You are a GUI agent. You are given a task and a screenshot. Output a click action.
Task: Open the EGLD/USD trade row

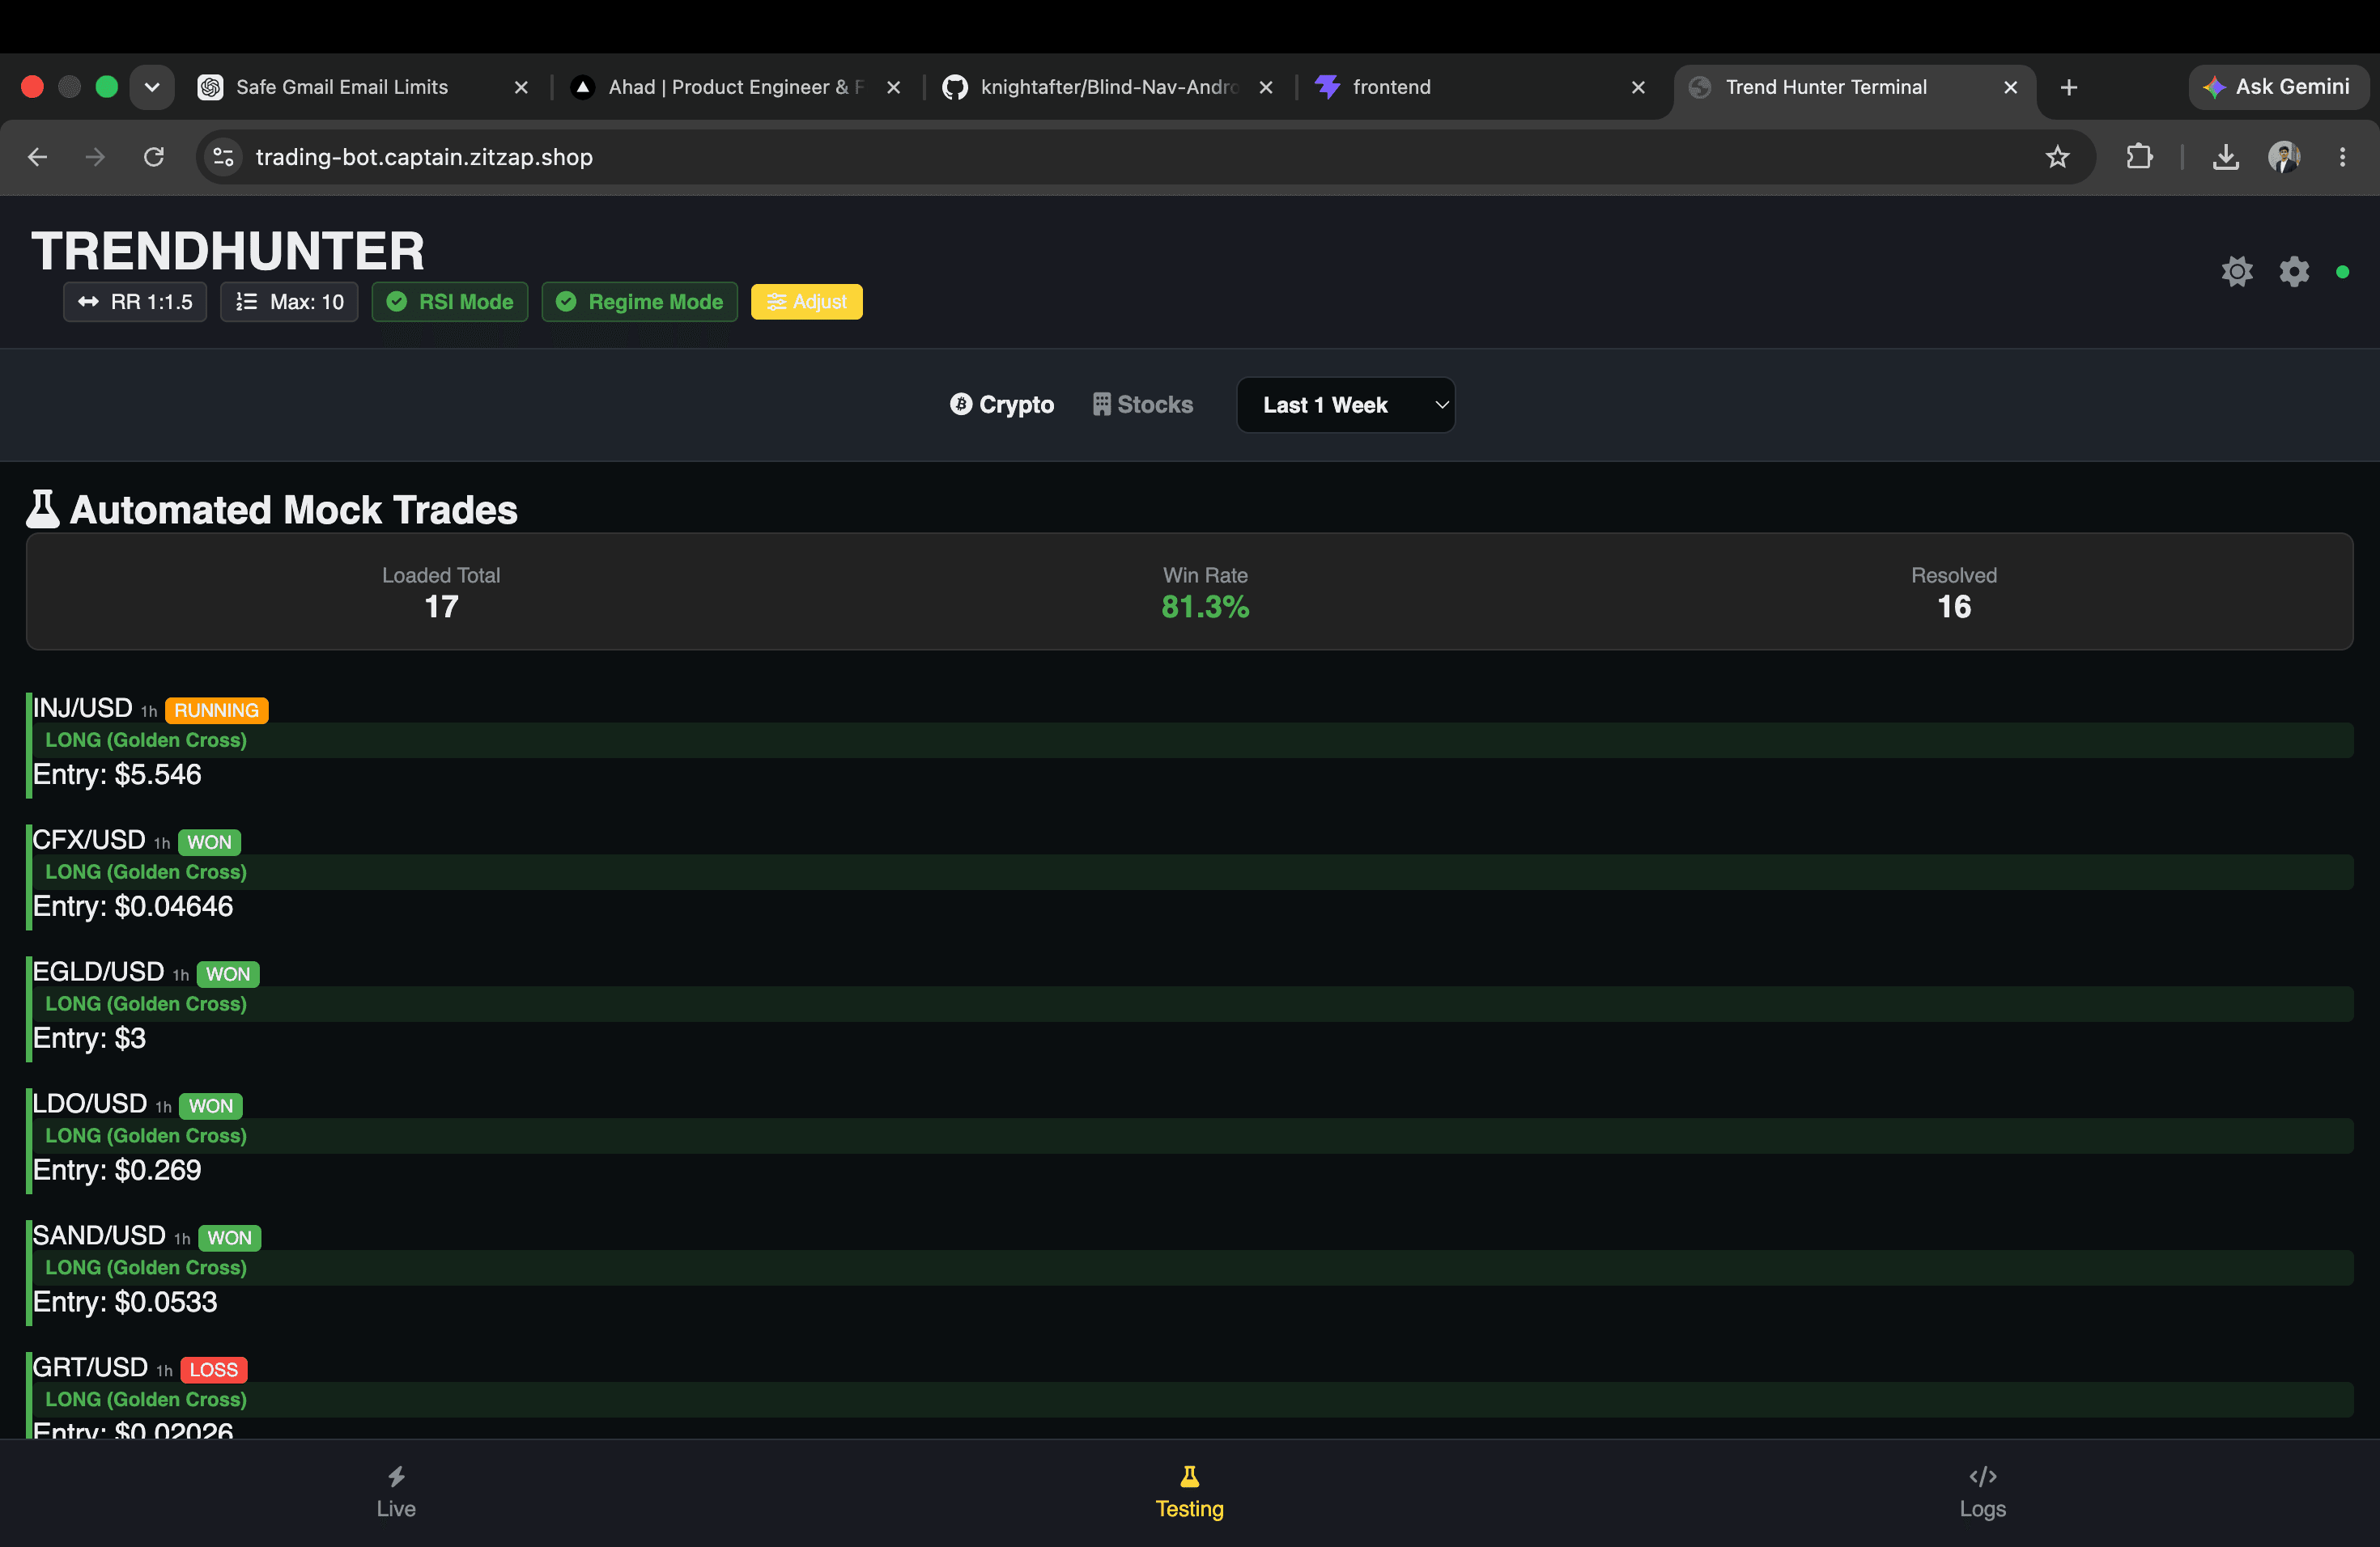[x=1189, y=1008]
